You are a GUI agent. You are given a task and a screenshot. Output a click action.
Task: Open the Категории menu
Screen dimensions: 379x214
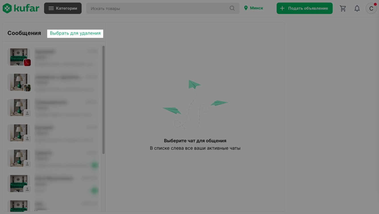(63, 8)
